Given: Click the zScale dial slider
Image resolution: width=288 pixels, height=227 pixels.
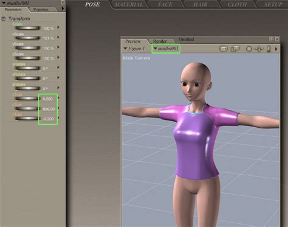Looking at the screenshot, I should (x=27, y=58).
